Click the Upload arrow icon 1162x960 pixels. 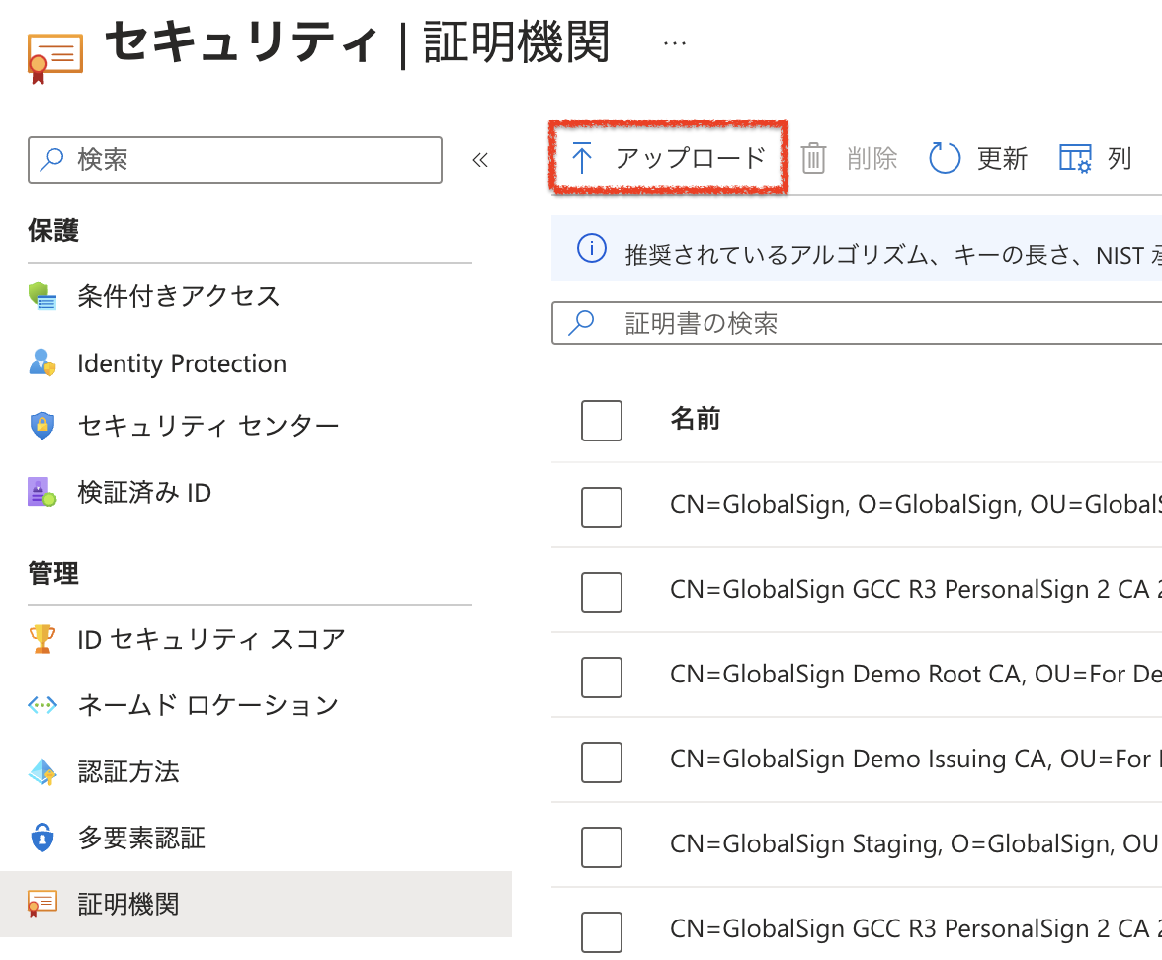582,158
